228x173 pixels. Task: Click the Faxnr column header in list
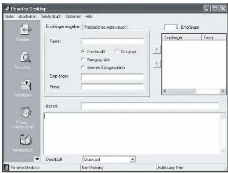[x=213, y=38]
